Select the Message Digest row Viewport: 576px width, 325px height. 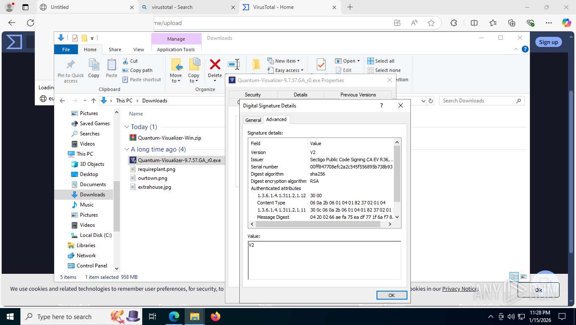pos(321,217)
